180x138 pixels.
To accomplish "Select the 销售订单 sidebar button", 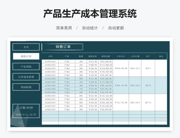I will pos(26,56).
